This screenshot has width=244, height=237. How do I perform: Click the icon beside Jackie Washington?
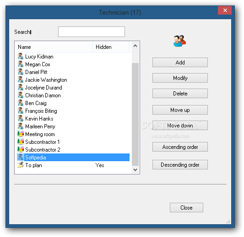[21, 79]
